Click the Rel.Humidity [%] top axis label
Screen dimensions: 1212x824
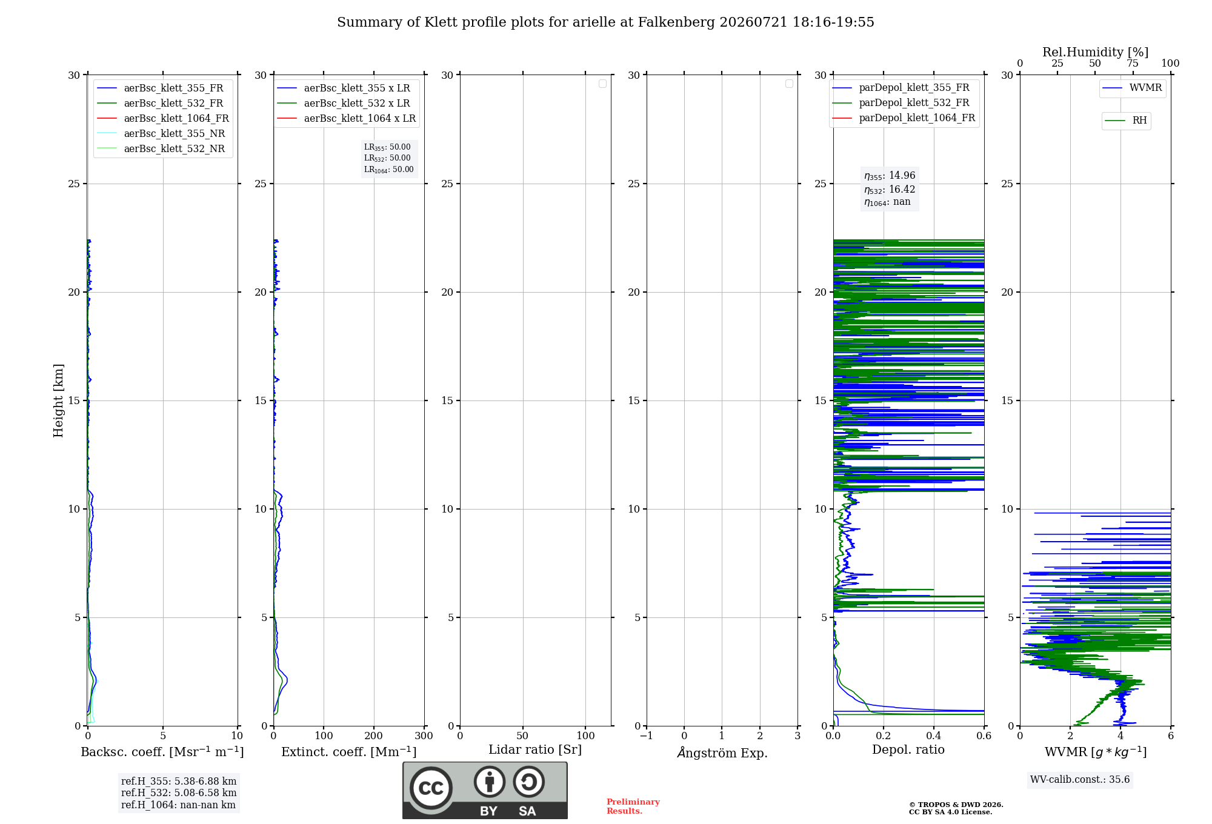coord(1096,52)
